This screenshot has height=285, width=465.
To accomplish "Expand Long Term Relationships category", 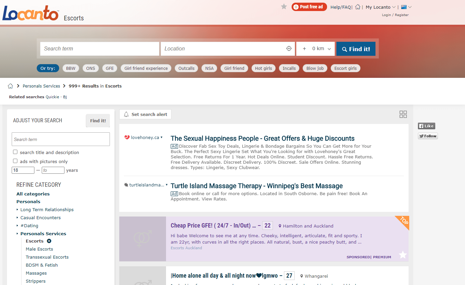I will point(17,210).
